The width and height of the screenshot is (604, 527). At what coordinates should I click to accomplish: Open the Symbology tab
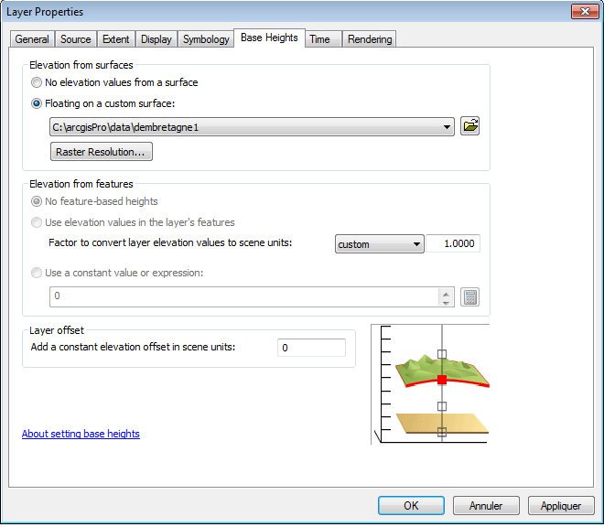click(x=206, y=39)
